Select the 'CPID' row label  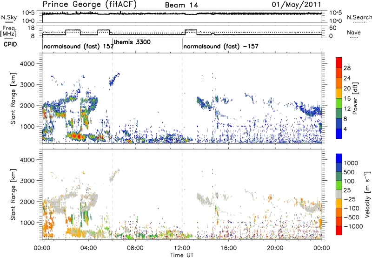point(10,44)
